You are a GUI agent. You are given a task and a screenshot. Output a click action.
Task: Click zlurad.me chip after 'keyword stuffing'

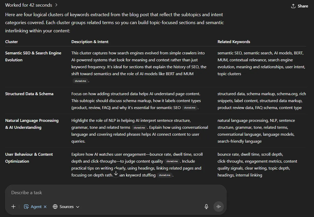[x=165, y=175]
